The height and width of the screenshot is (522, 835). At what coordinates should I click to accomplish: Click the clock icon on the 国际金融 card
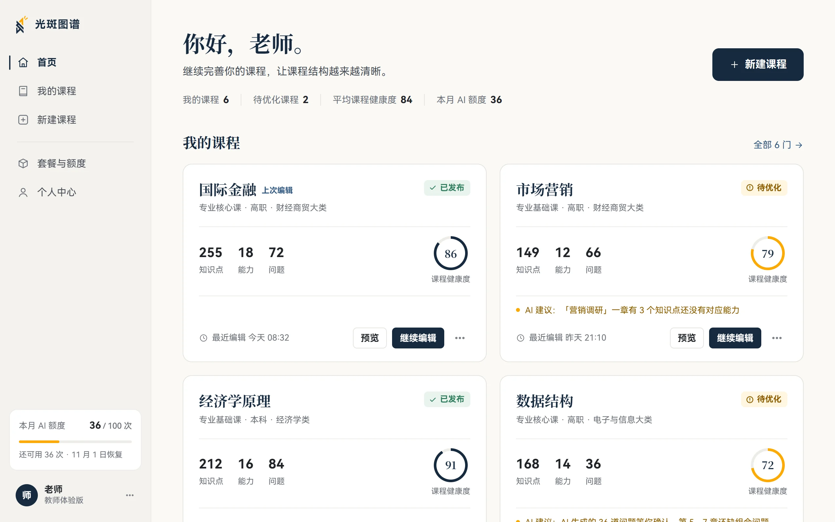coord(204,338)
